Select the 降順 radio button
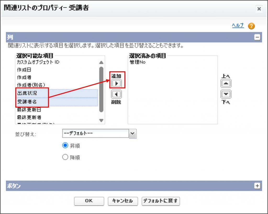268x214 pixels. click(65, 157)
